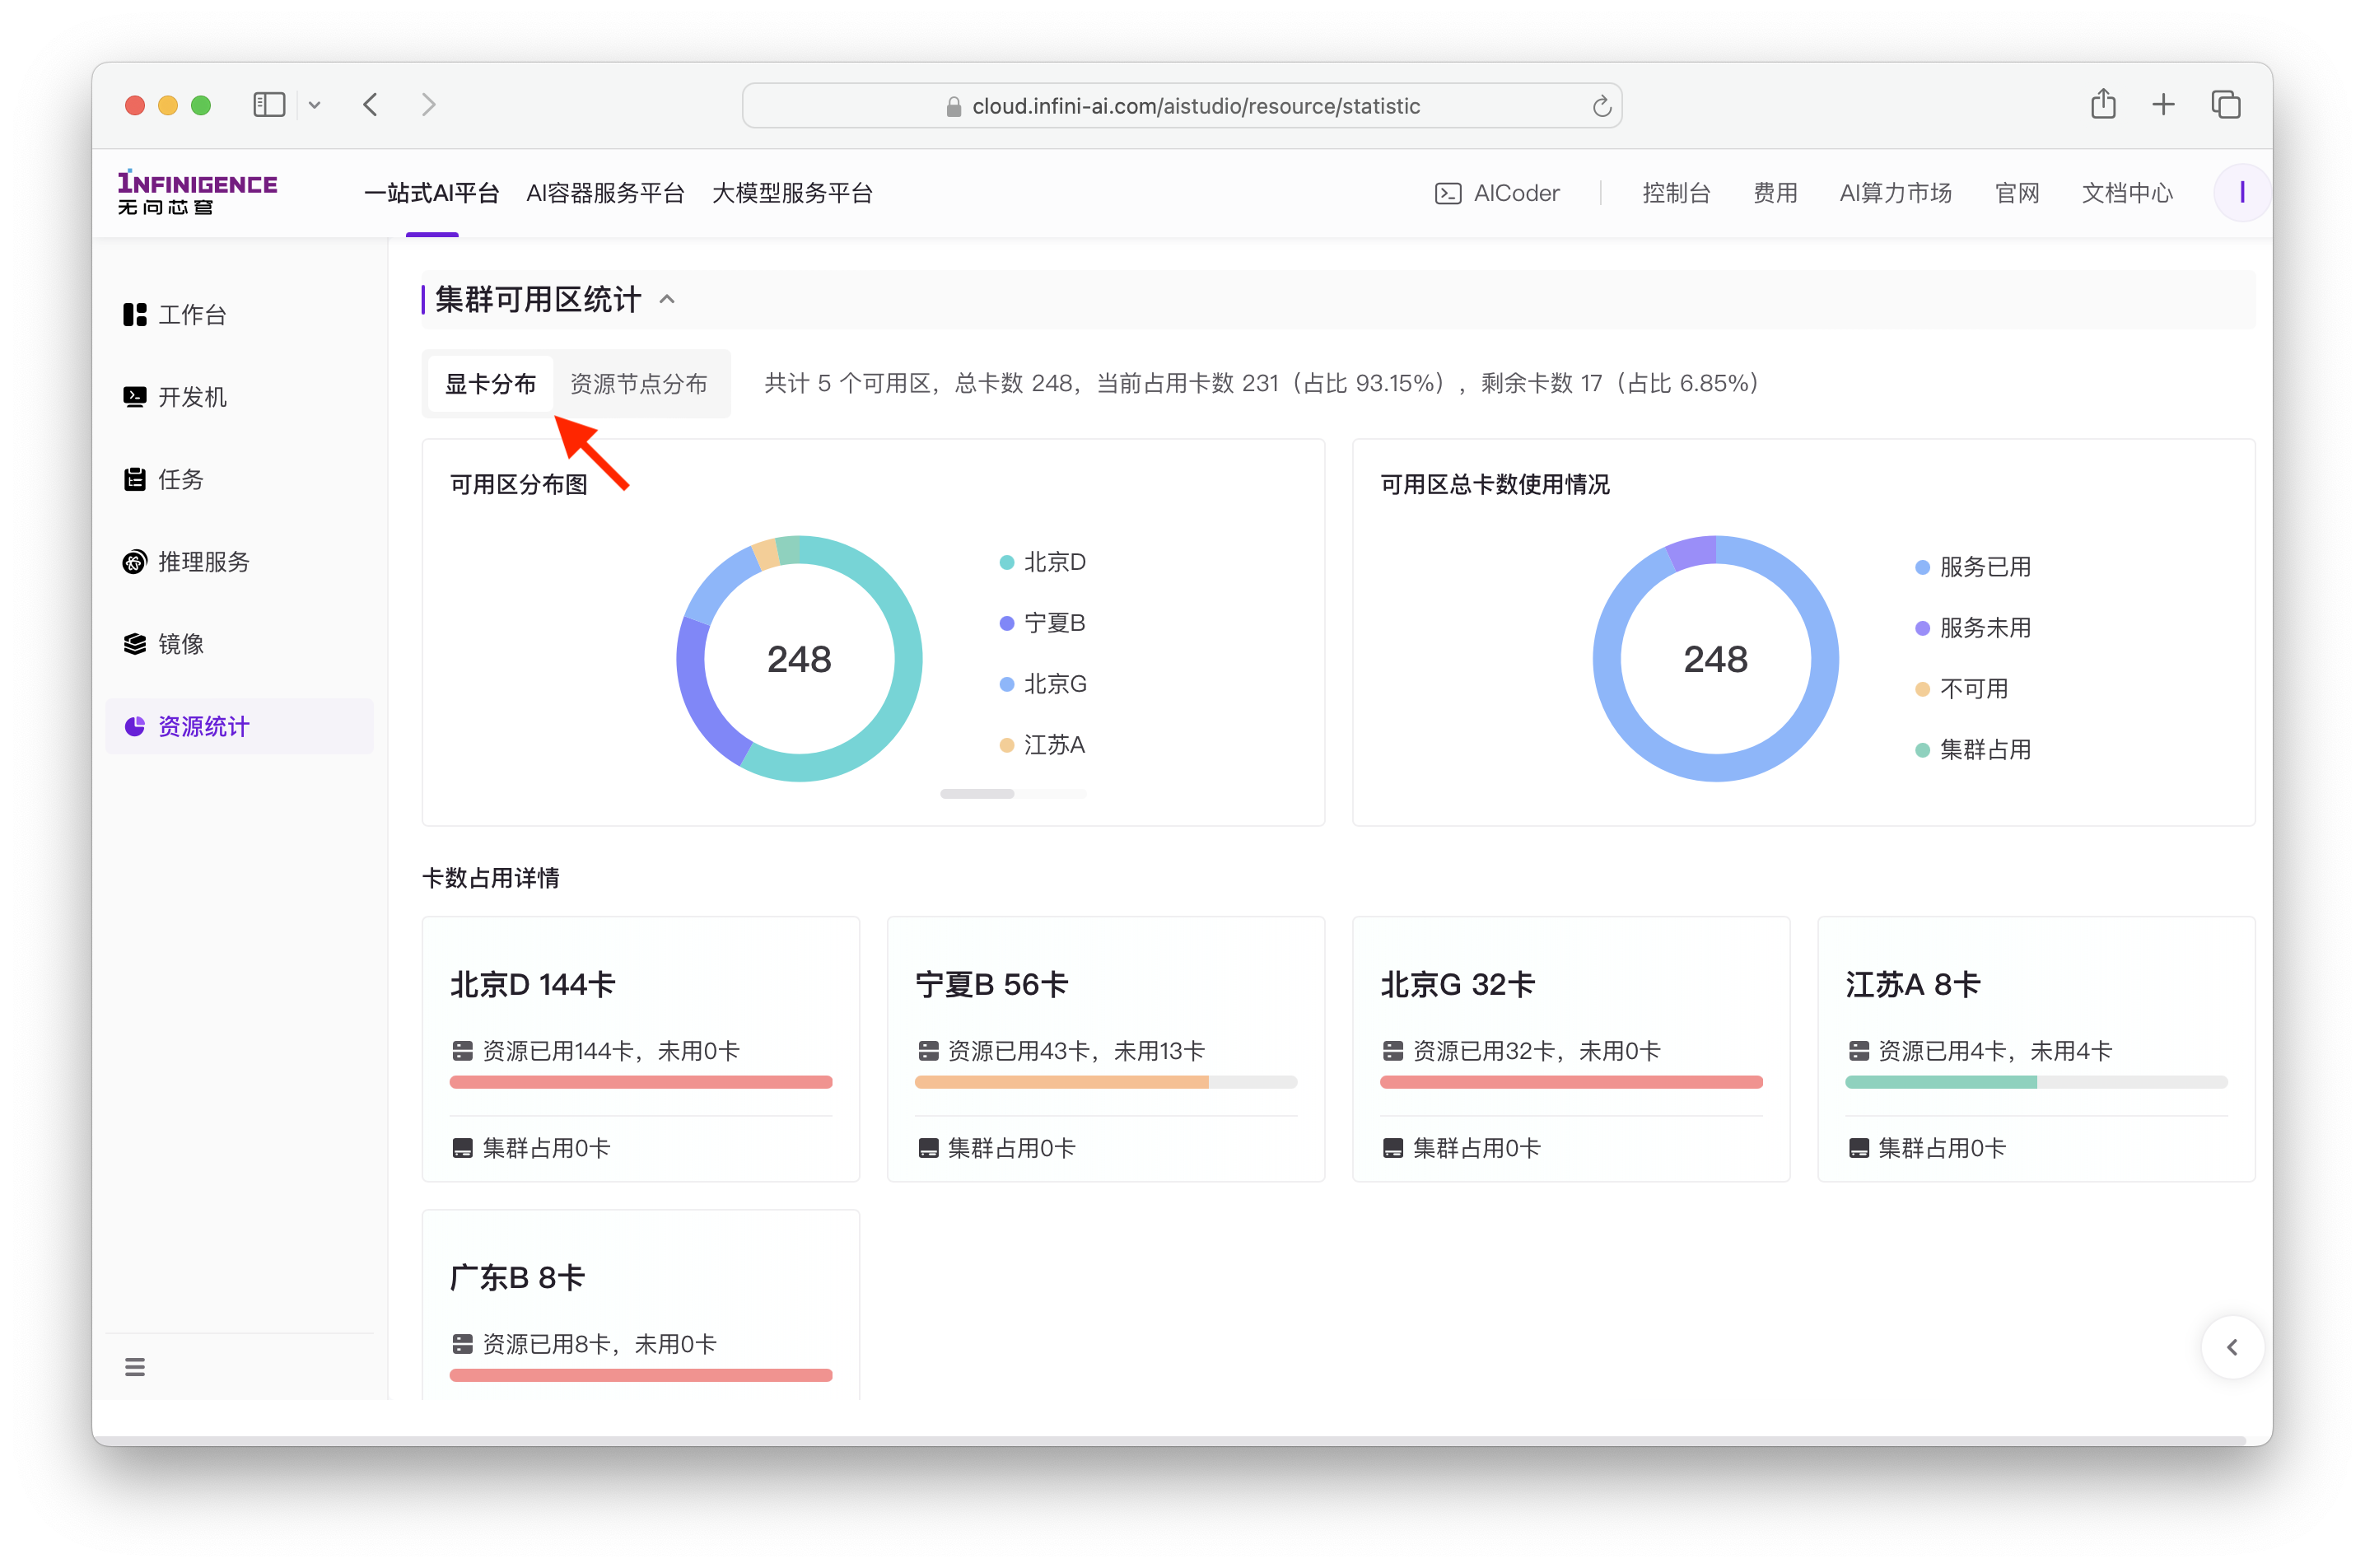Open the AI算力市场 link
This screenshot has width=2365, height=1568.
pos(1895,193)
